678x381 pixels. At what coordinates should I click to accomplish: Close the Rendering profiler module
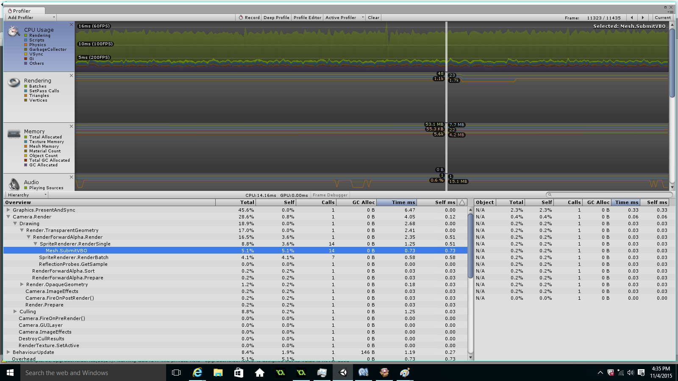71,76
